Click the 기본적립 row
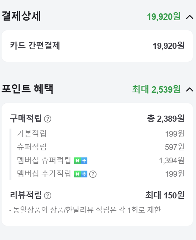 (x=101, y=134)
